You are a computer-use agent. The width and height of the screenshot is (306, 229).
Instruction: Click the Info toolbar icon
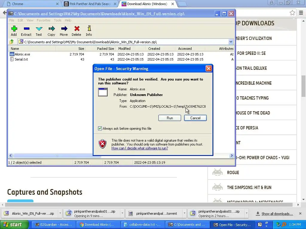(89, 28)
